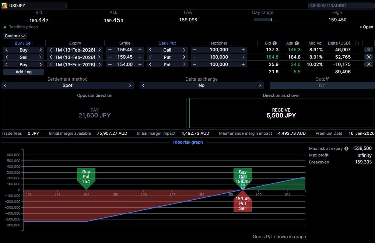Open the max risk at expiry info icon

tap(346, 148)
